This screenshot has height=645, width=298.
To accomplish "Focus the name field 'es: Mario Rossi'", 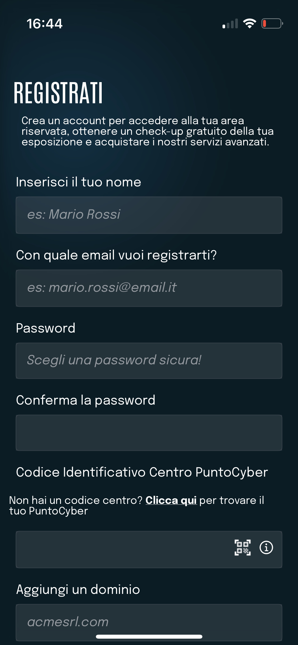I will 149,215.
